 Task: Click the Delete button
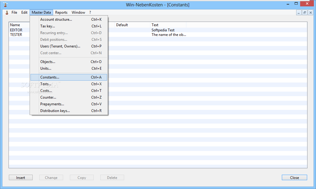[x=112, y=177]
